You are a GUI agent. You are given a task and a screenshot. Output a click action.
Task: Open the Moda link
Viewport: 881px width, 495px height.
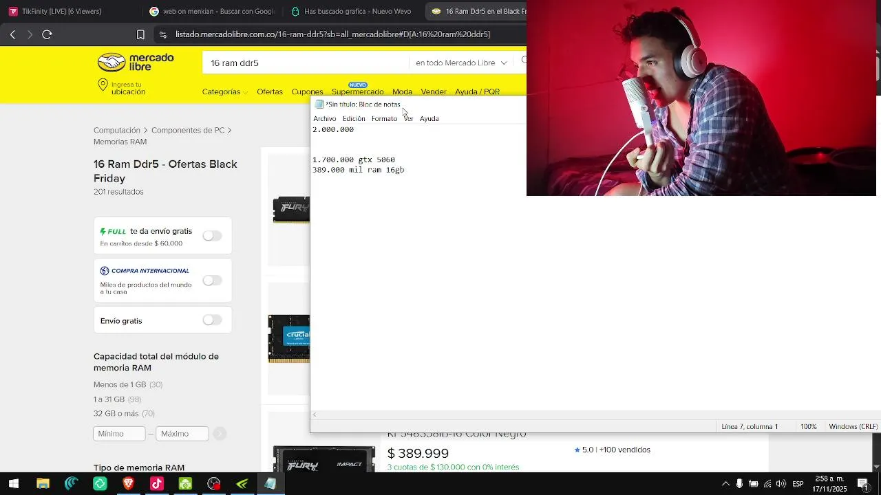[x=402, y=91]
